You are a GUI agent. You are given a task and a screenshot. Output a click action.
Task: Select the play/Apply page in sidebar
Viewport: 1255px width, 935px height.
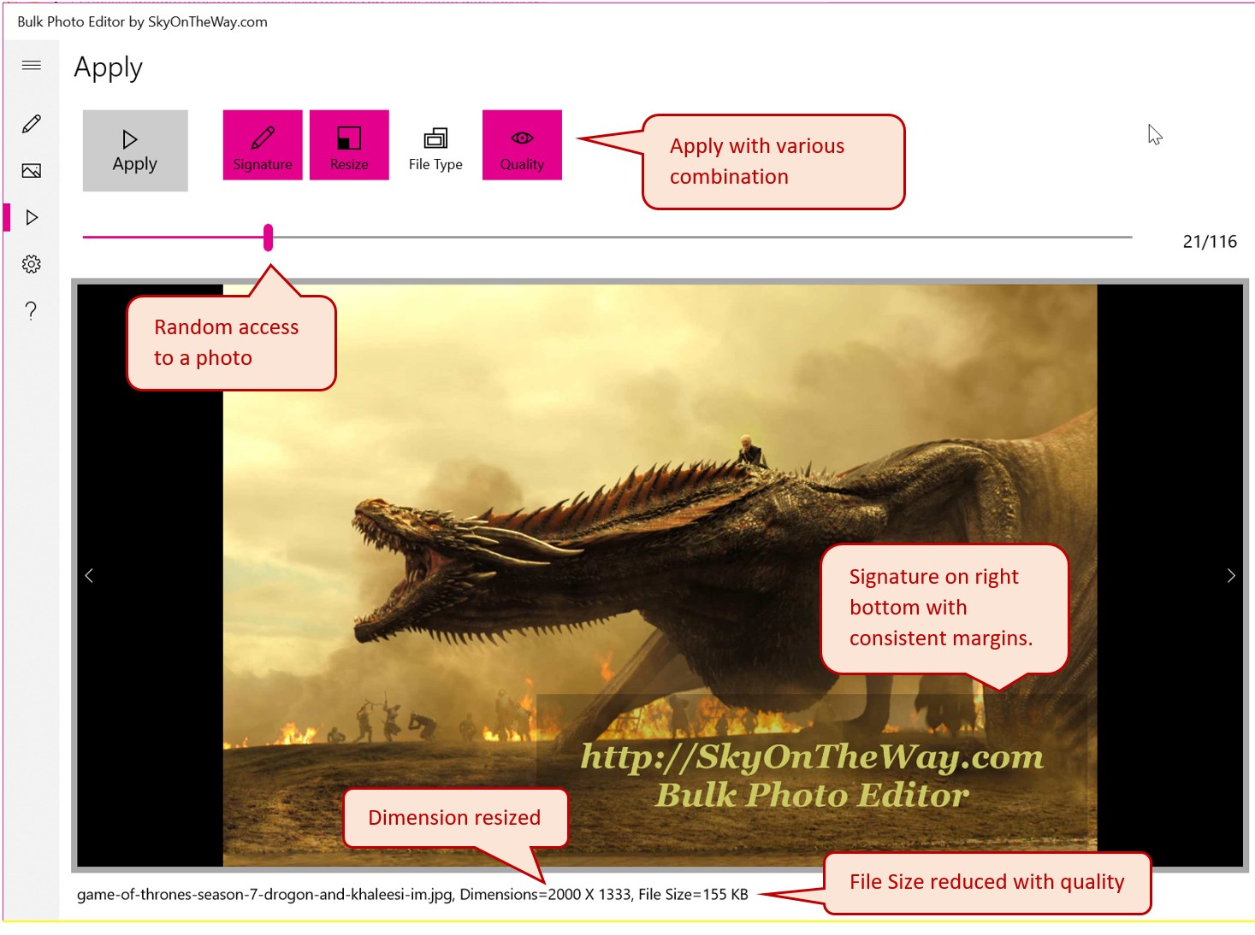(32, 217)
